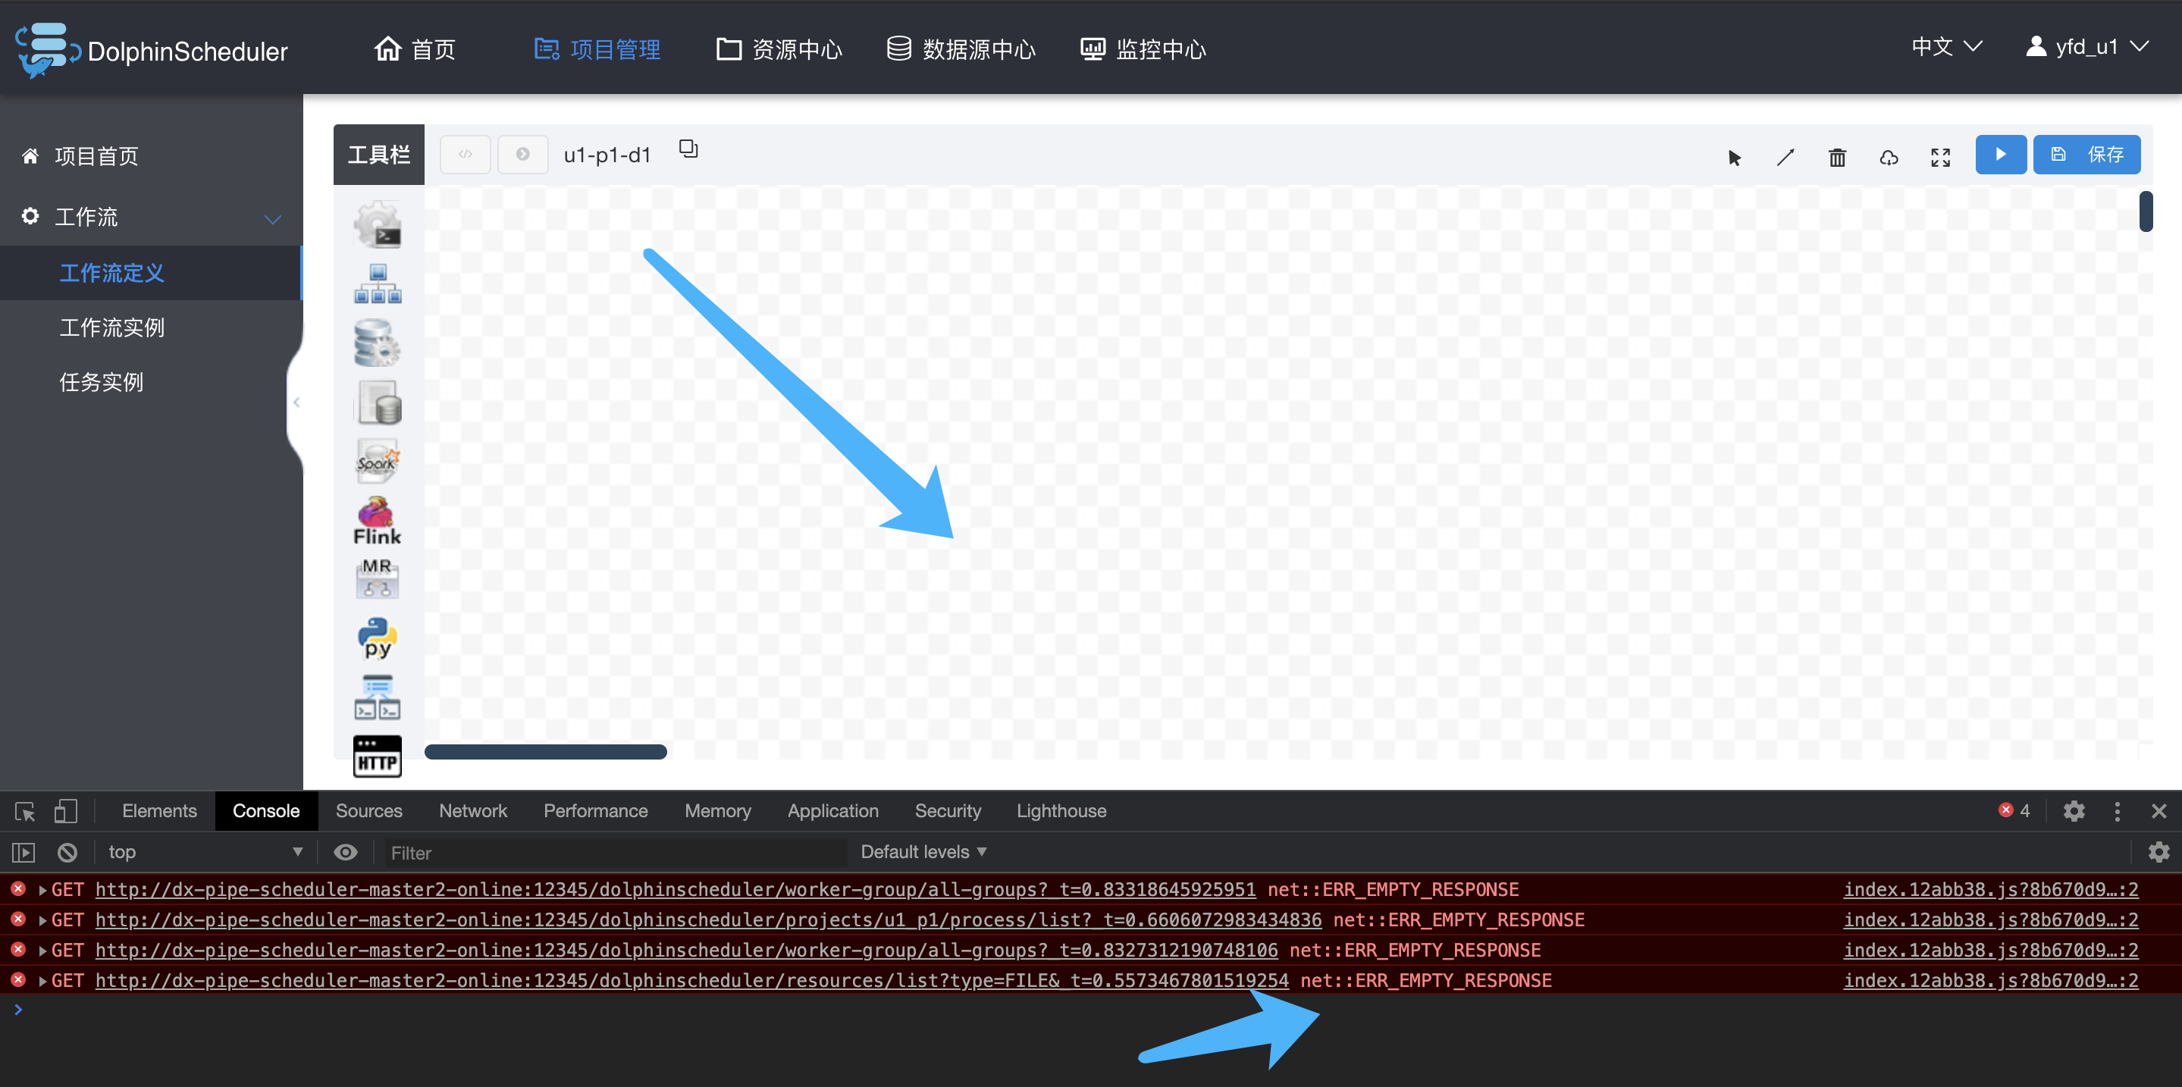Click the pointer drag-node tool
This screenshot has height=1087, width=2182.
click(x=1734, y=158)
